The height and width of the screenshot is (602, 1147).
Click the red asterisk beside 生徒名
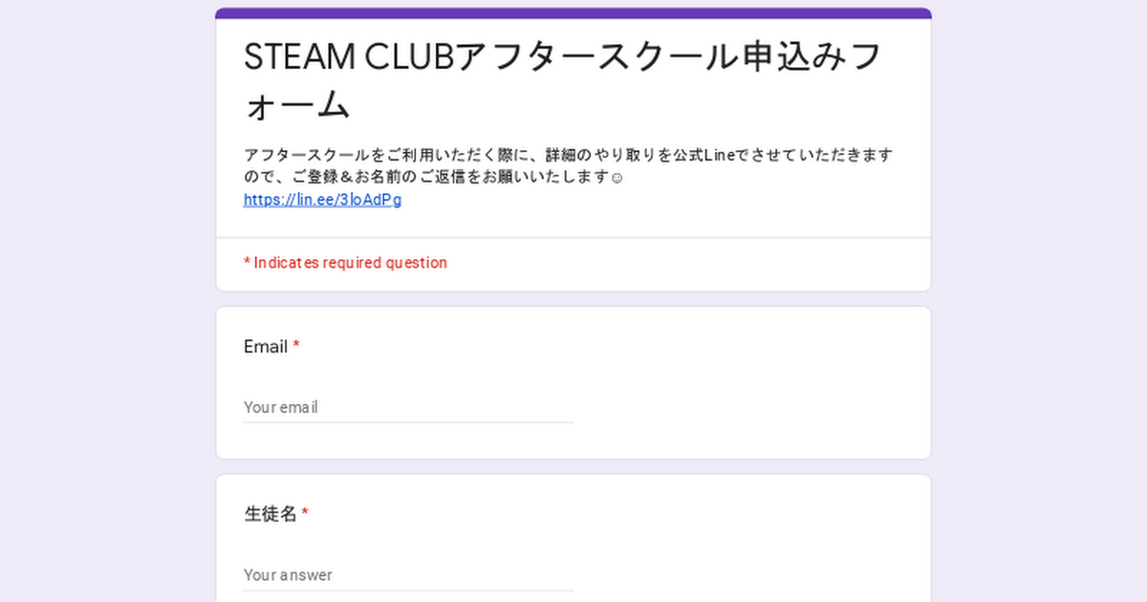tap(305, 513)
